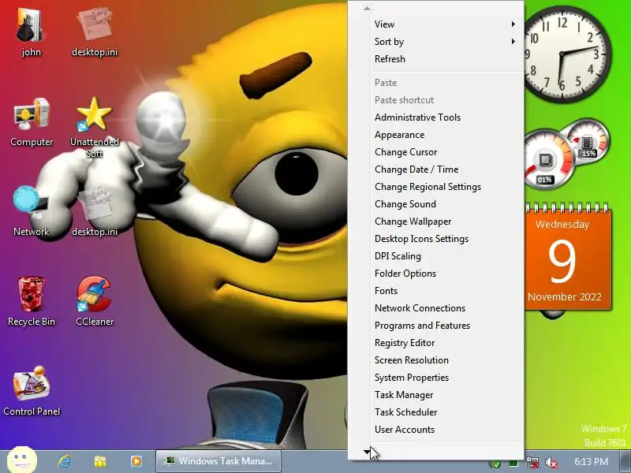Launch Windows Media Player from the taskbar
The image size is (631, 473).
coord(136,461)
